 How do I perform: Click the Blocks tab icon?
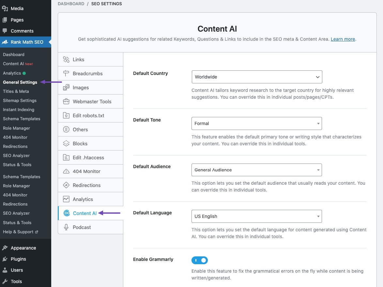tap(66, 143)
